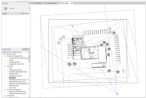Close the SITE PLAN tab
Viewport: 146px width, 98px height.
click(72, 3)
